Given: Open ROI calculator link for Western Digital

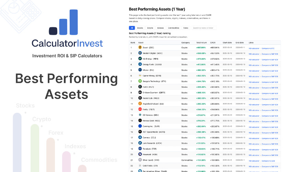Looking at the screenshot, I should [254, 54].
